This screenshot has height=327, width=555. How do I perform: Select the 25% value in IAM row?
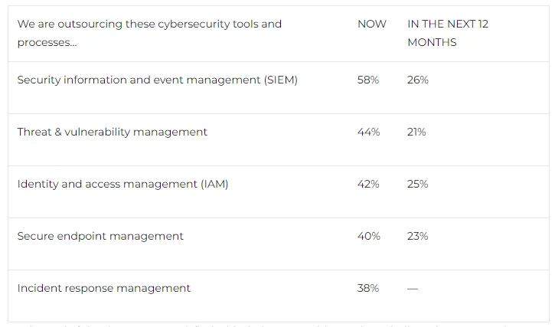click(x=418, y=184)
